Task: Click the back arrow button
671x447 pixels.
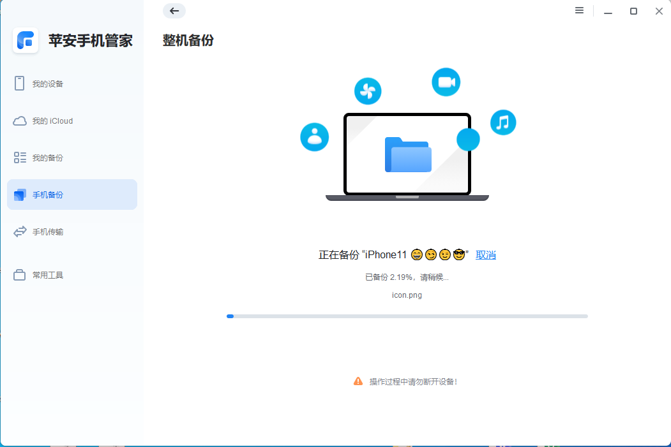Action: (174, 11)
